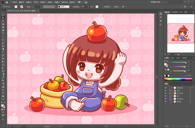Screen dimensions: 195x128
Task: Expand the first layer in Layers panel
Action: coord(172,88)
